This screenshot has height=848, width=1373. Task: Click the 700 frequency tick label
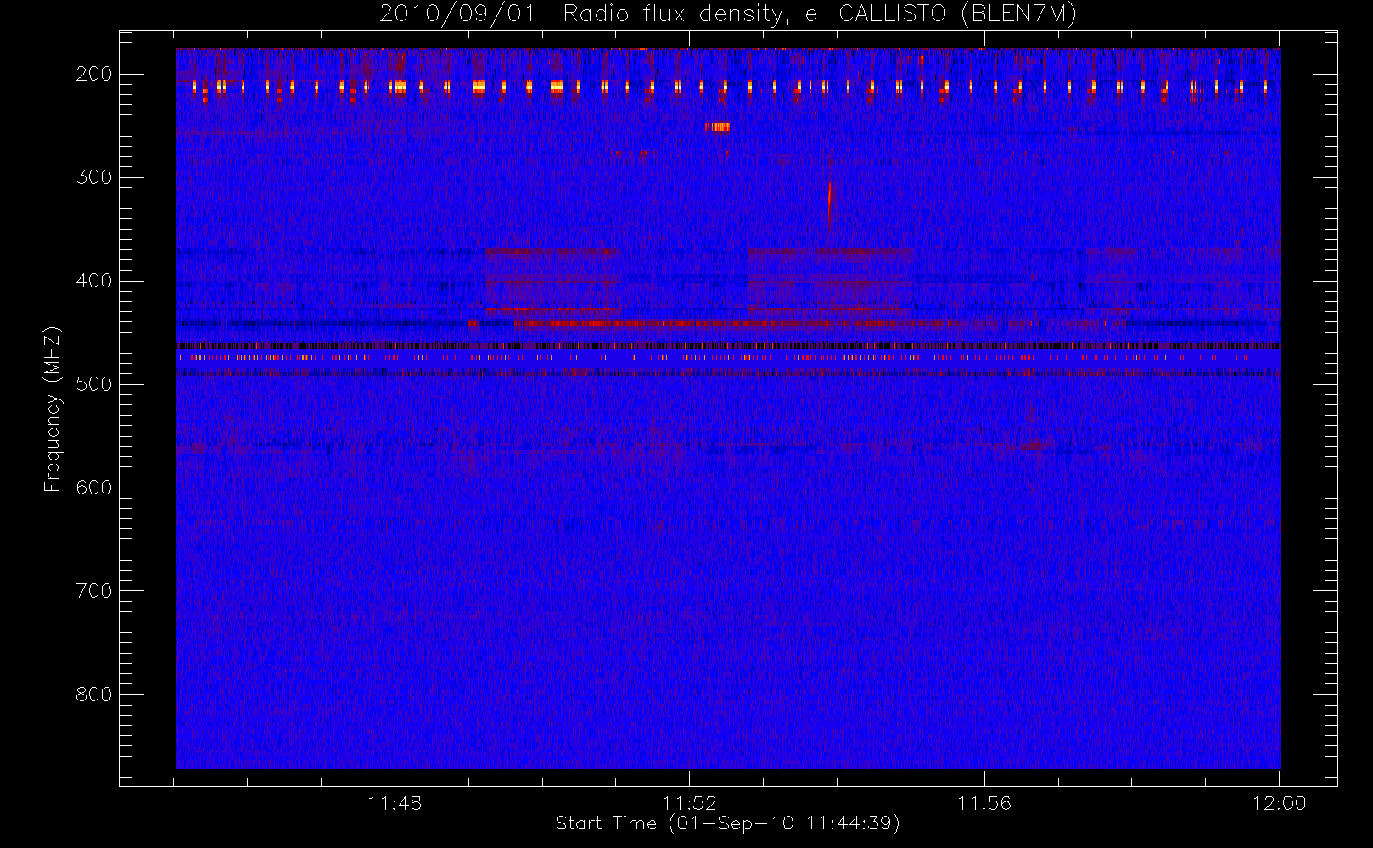pyautogui.click(x=94, y=591)
